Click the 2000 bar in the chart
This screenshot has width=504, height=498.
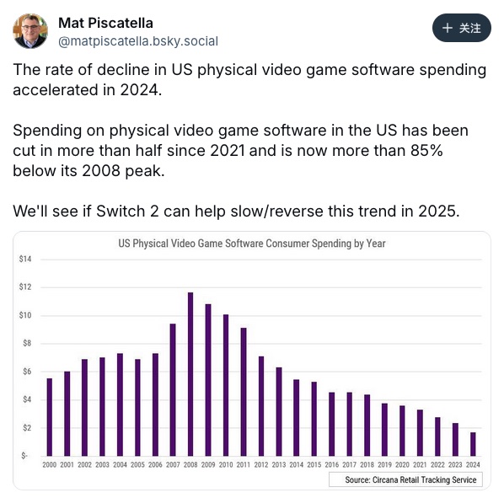tap(50, 417)
